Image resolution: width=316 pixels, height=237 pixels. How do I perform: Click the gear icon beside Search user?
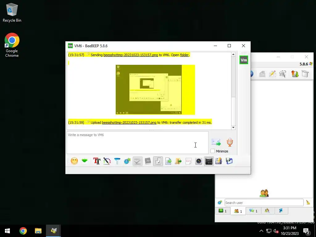[x=220, y=202]
